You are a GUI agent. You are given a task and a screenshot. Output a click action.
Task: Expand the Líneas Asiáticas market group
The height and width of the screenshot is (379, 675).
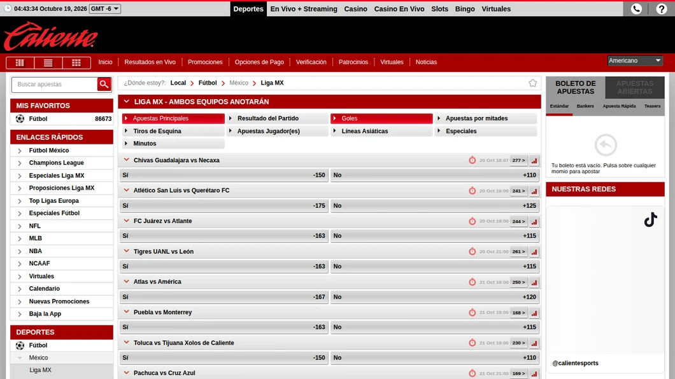[381, 131]
